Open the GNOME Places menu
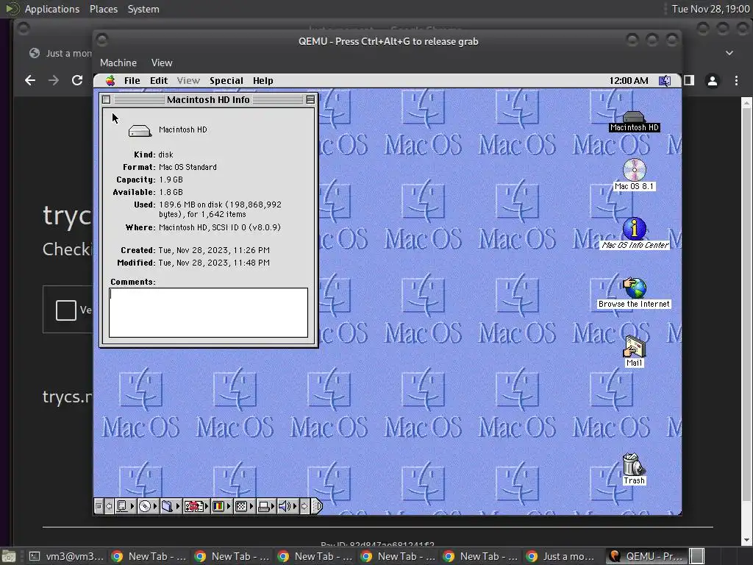This screenshot has width=753, height=565. tap(103, 9)
